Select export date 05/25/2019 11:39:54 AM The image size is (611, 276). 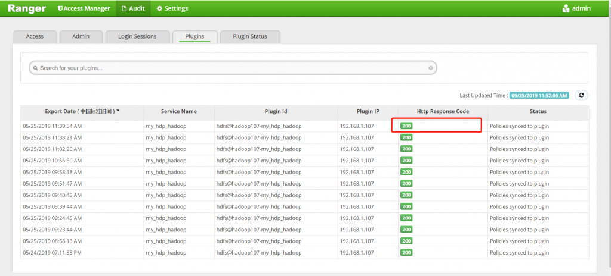[x=53, y=126]
